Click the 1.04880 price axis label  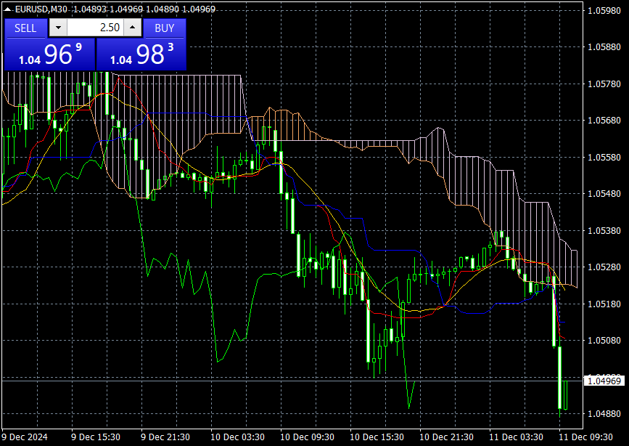[604, 414]
